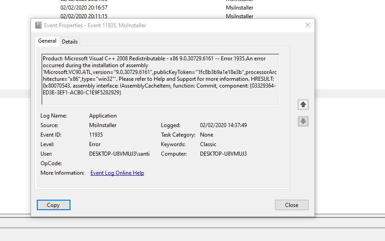The height and width of the screenshot is (241, 385).
Task: Copy the event details
Action: tap(54, 205)
